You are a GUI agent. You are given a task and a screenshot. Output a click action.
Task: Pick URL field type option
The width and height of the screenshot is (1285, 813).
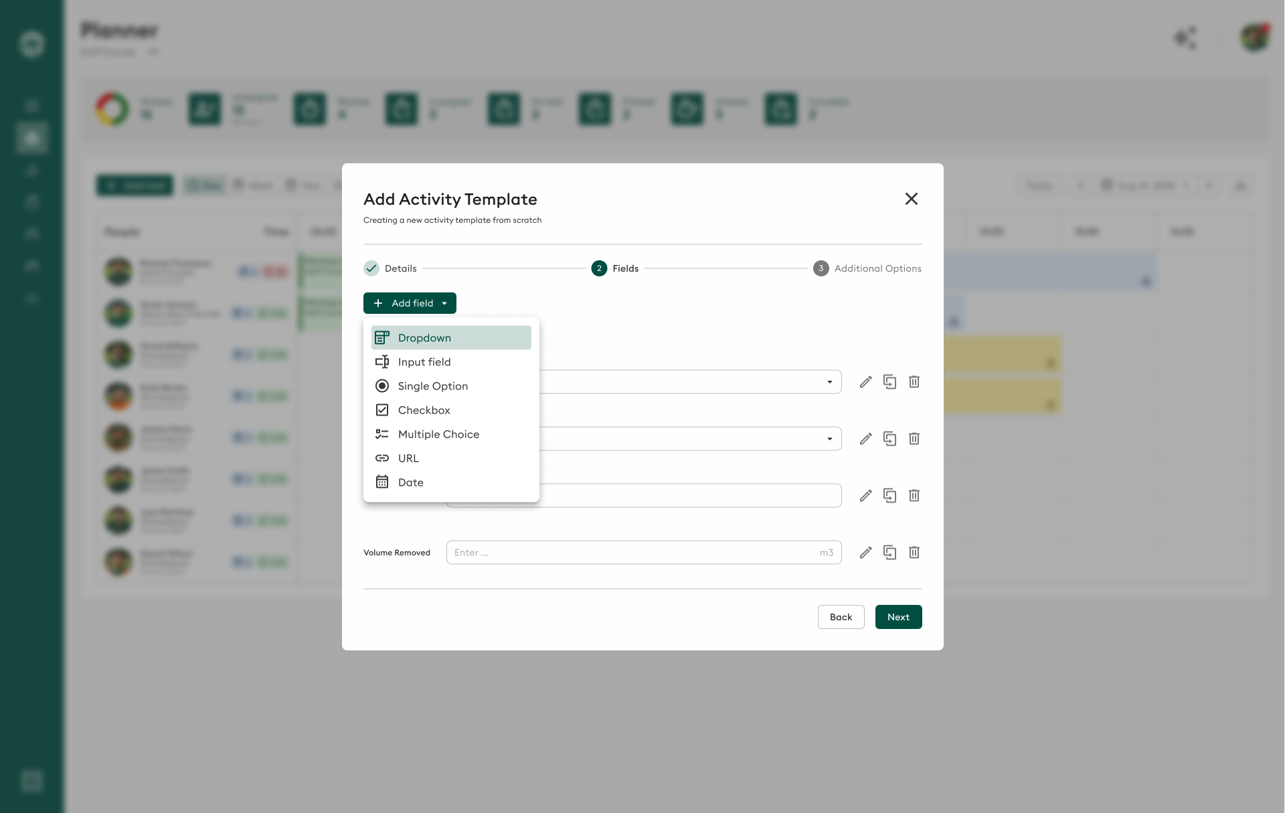coord(408,458)
